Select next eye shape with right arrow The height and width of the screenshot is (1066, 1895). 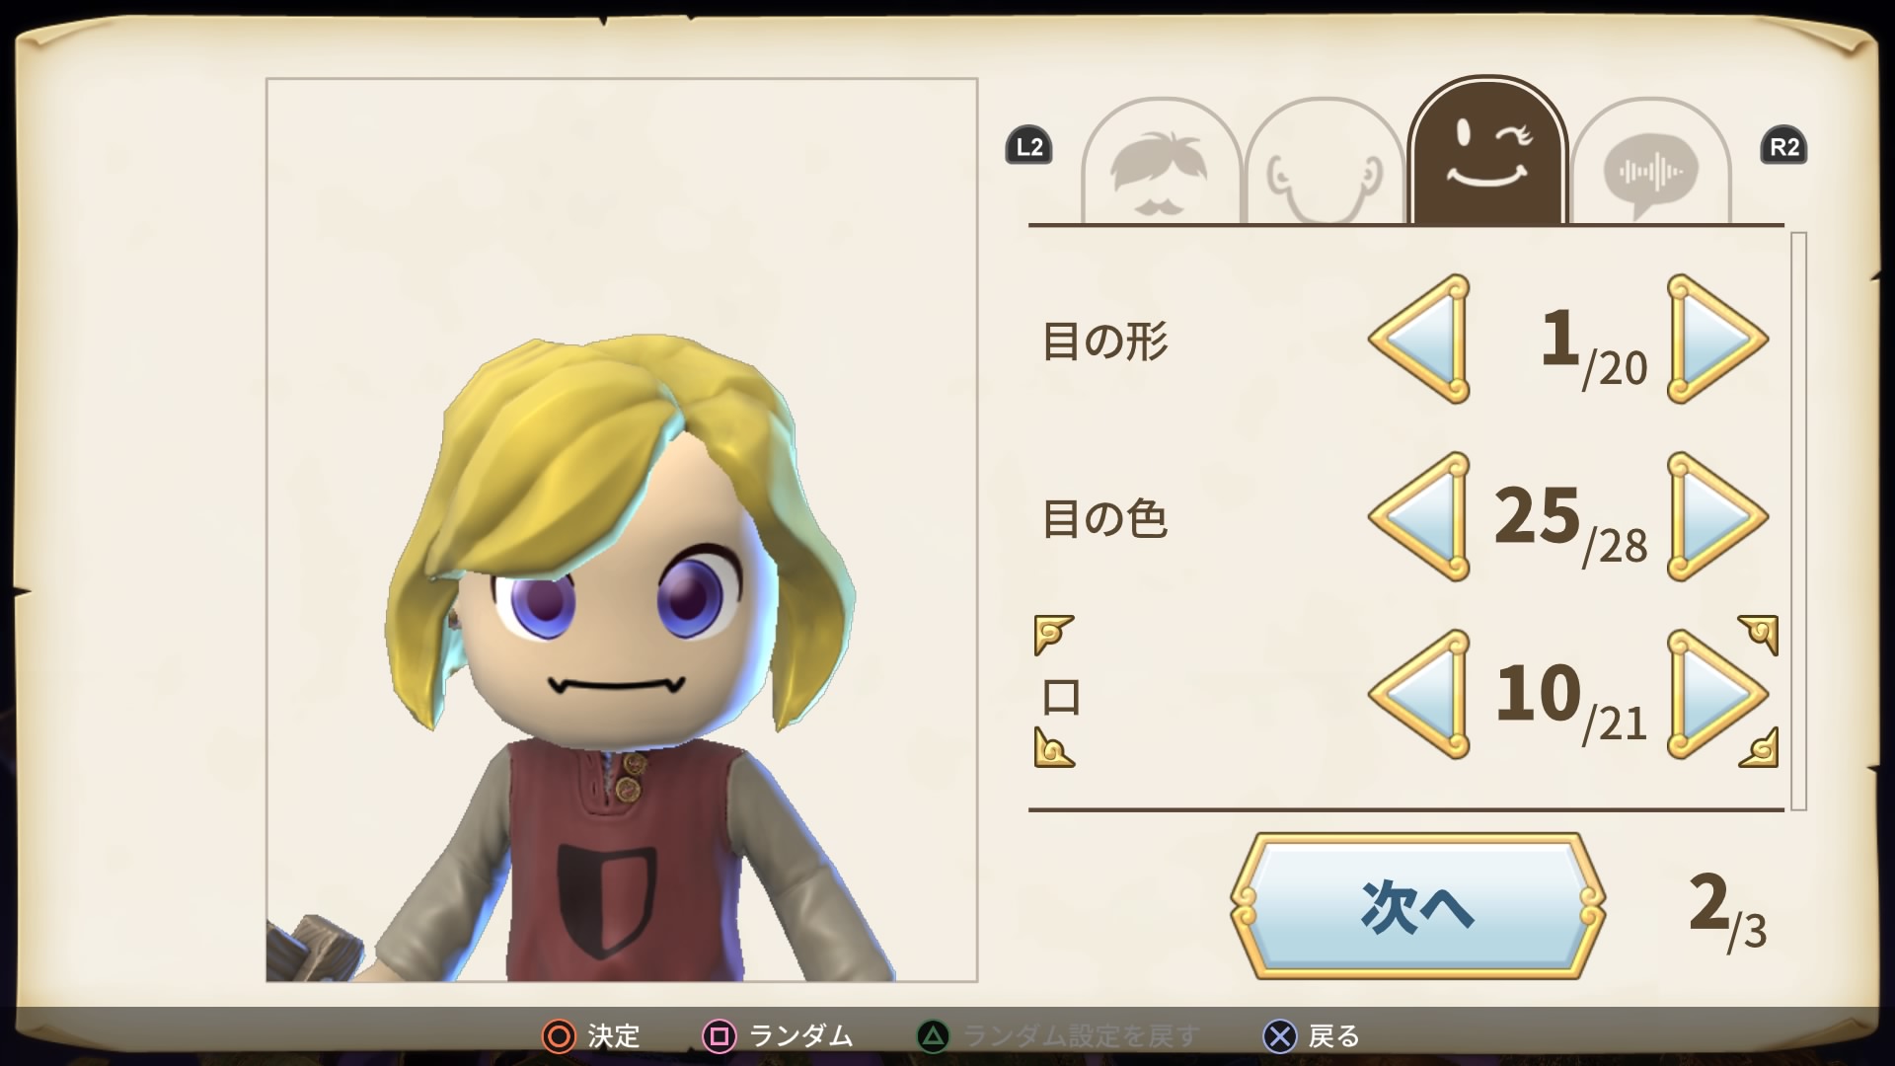[x=1716, y=339]
